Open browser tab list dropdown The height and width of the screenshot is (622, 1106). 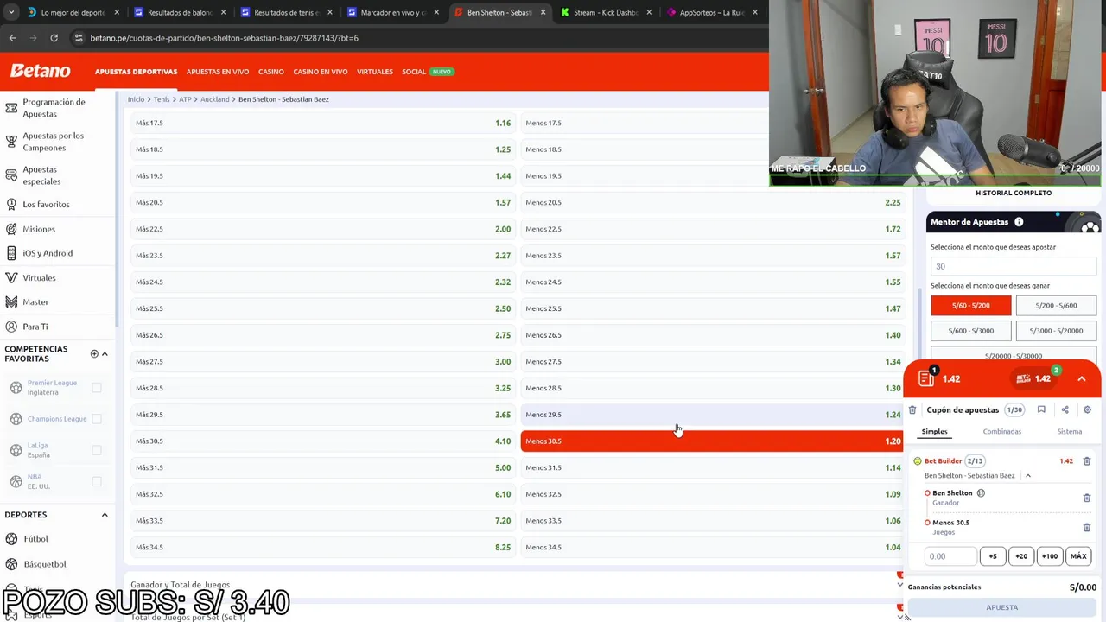tap(10, 12)
